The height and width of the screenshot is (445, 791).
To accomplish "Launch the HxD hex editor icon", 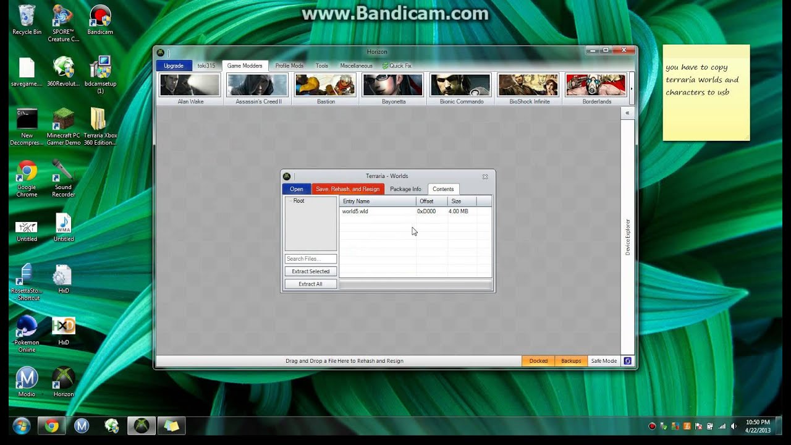I will click(x=63, y=331).
